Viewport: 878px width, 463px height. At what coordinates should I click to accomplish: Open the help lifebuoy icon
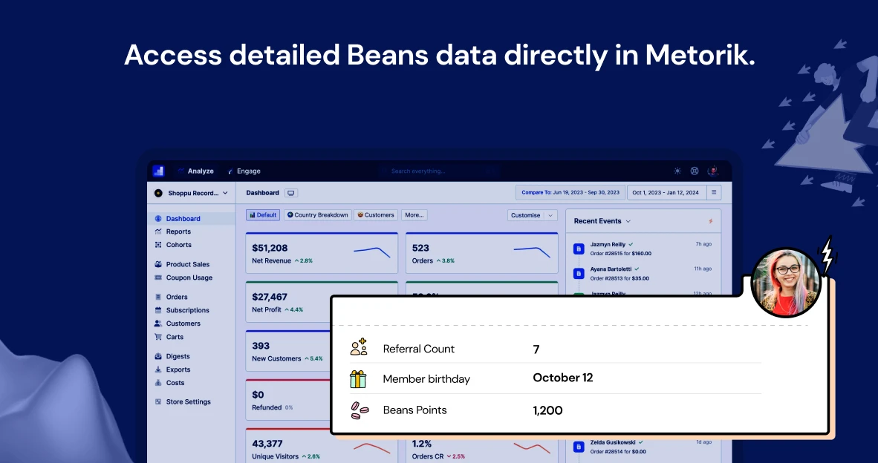(695, 171)
